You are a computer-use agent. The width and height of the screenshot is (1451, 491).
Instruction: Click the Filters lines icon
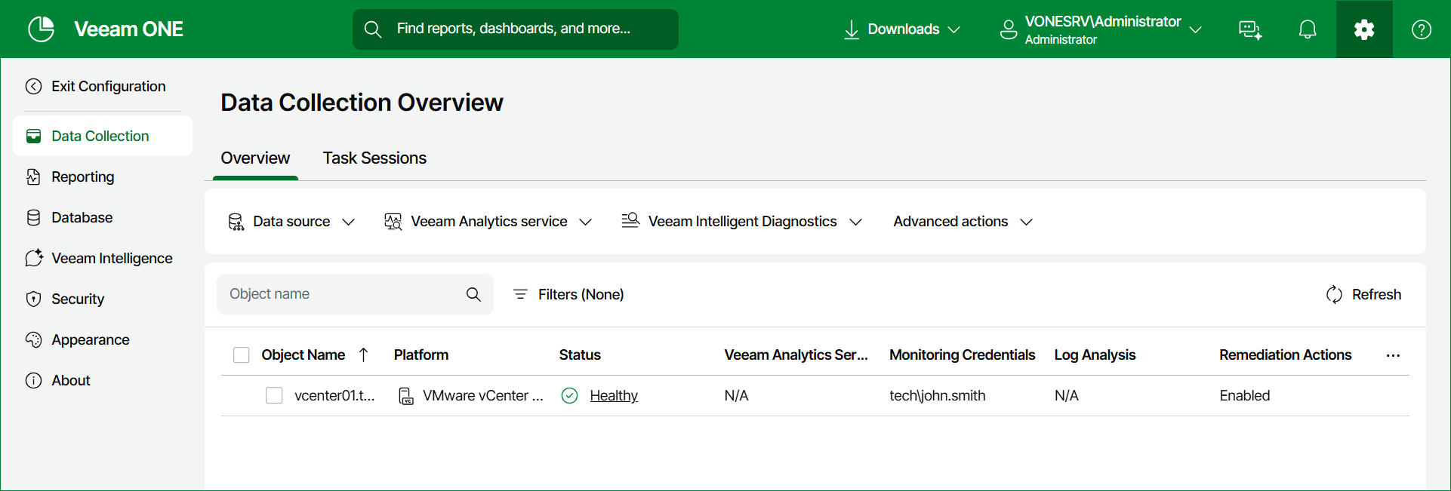tap(520, 294)
